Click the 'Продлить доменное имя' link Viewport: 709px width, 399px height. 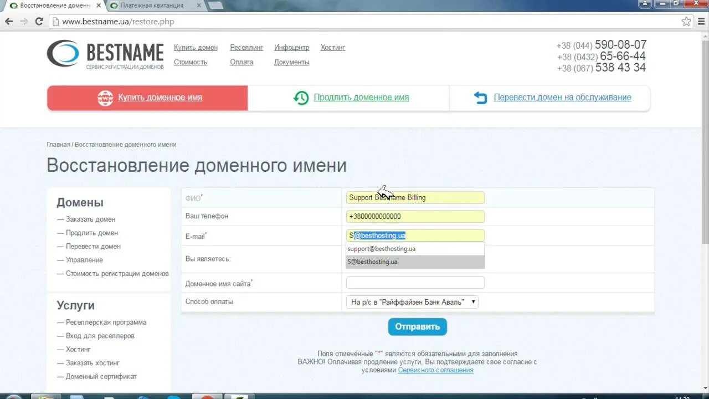tap(361, 98)
